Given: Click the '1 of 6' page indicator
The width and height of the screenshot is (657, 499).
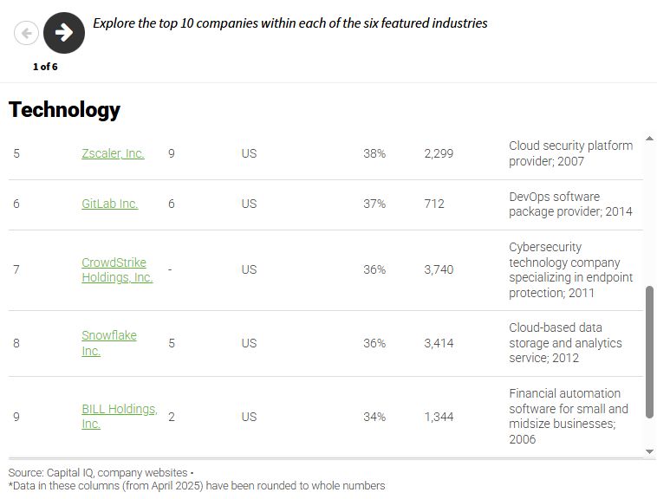Looking at the screenshot, I should 45,67.
